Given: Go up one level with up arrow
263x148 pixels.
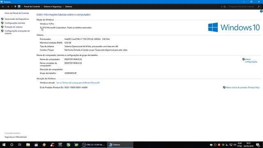Looking at the screenshot, I should [x=15, y=7].
